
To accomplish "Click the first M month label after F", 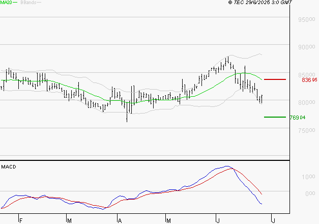I will [69, 221].
